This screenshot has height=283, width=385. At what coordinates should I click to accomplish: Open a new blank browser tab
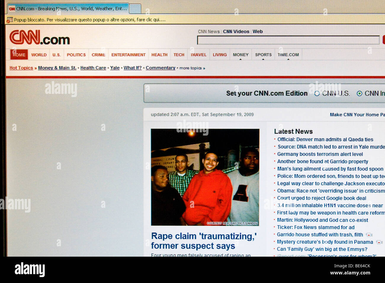coord(135,9)
